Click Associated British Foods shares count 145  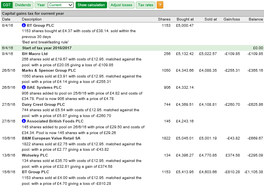click(167, 121)
